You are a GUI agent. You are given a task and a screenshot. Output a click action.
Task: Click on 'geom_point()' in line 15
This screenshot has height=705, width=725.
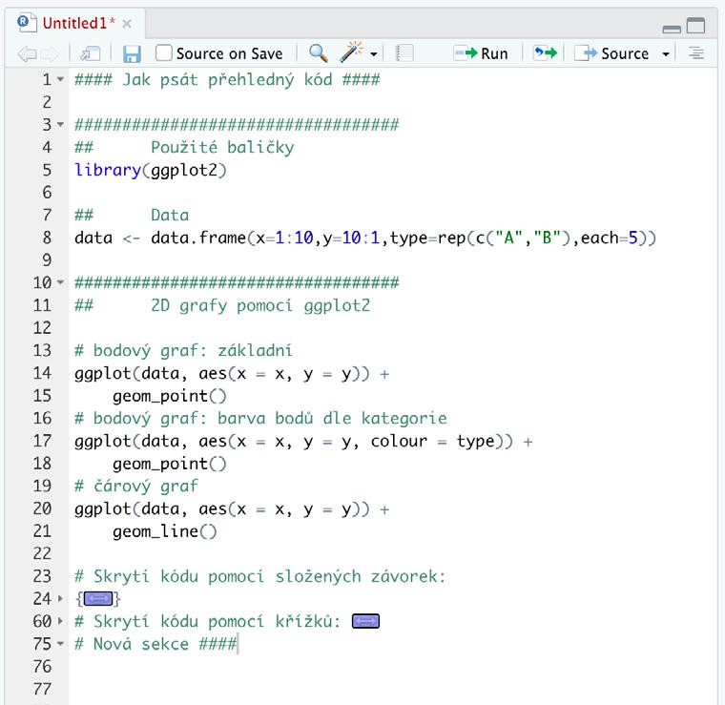point(170,396)
